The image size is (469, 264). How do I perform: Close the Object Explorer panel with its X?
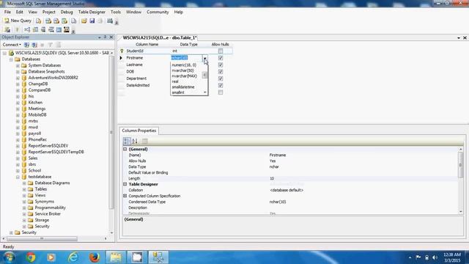[x=111, y=37]
